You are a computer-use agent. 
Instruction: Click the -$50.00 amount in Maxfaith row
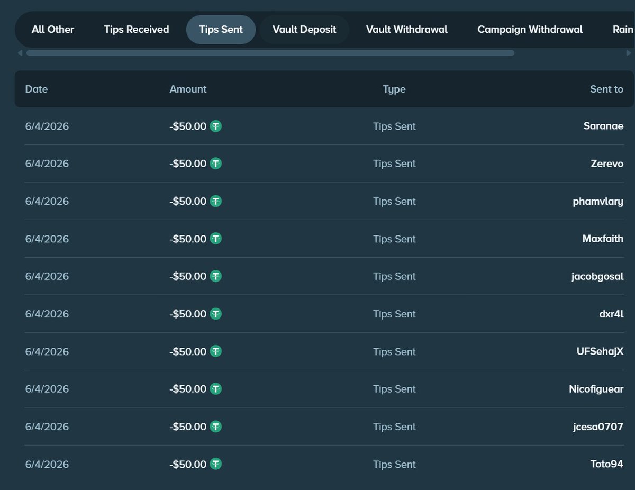[188, 239]
